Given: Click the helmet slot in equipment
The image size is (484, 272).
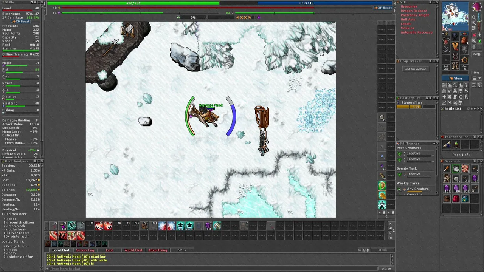Looking at the screenshot, I should click(x=456, y=36).
